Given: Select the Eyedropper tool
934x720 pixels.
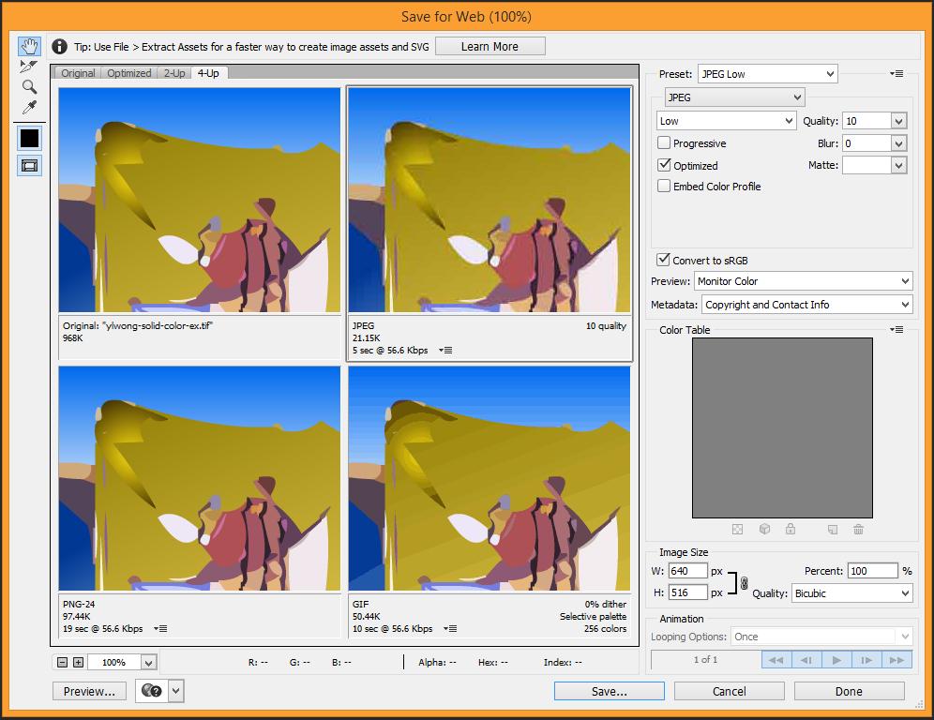Looking at the screenshot, I should (29, 107).
